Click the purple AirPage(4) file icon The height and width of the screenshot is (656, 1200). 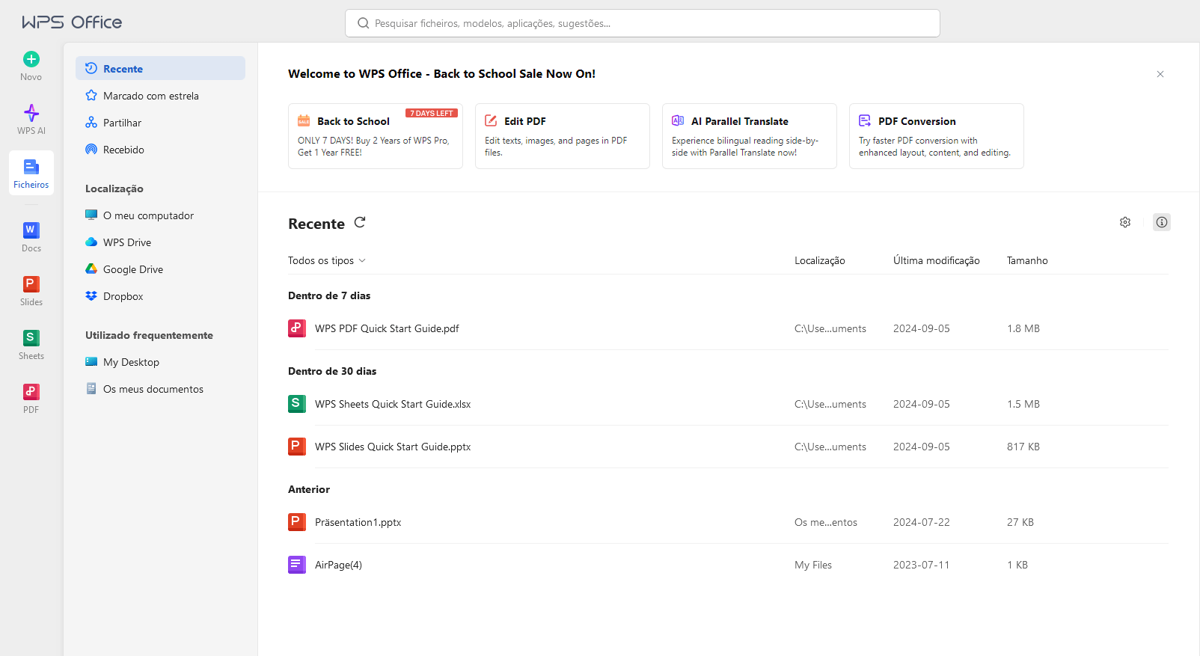pos(297,565)
